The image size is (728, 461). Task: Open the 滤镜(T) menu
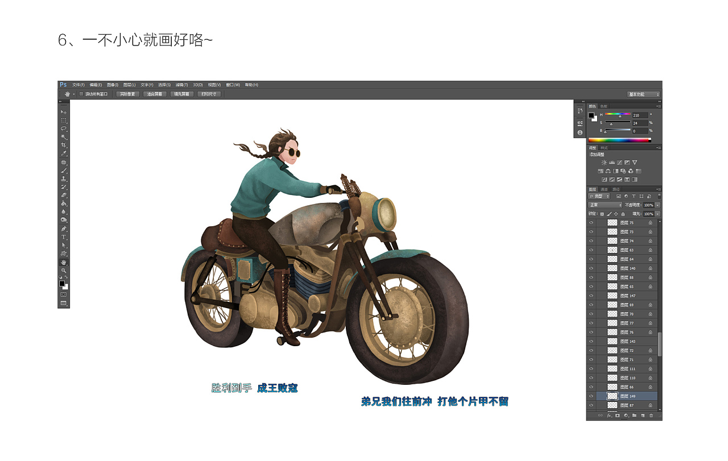click(x=181, y=85)
